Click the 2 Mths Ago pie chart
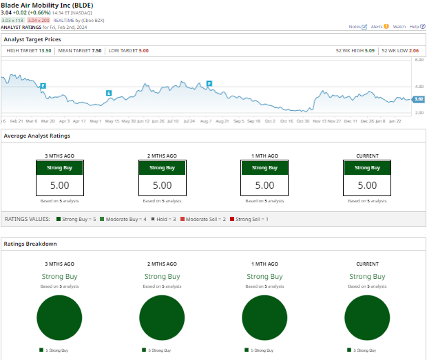Image resolution: width=427 pixels, height=360 pixels. click(162, 317)
